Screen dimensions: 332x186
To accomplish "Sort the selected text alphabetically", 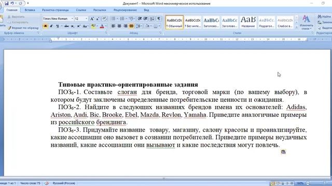I will pos(152,19).
